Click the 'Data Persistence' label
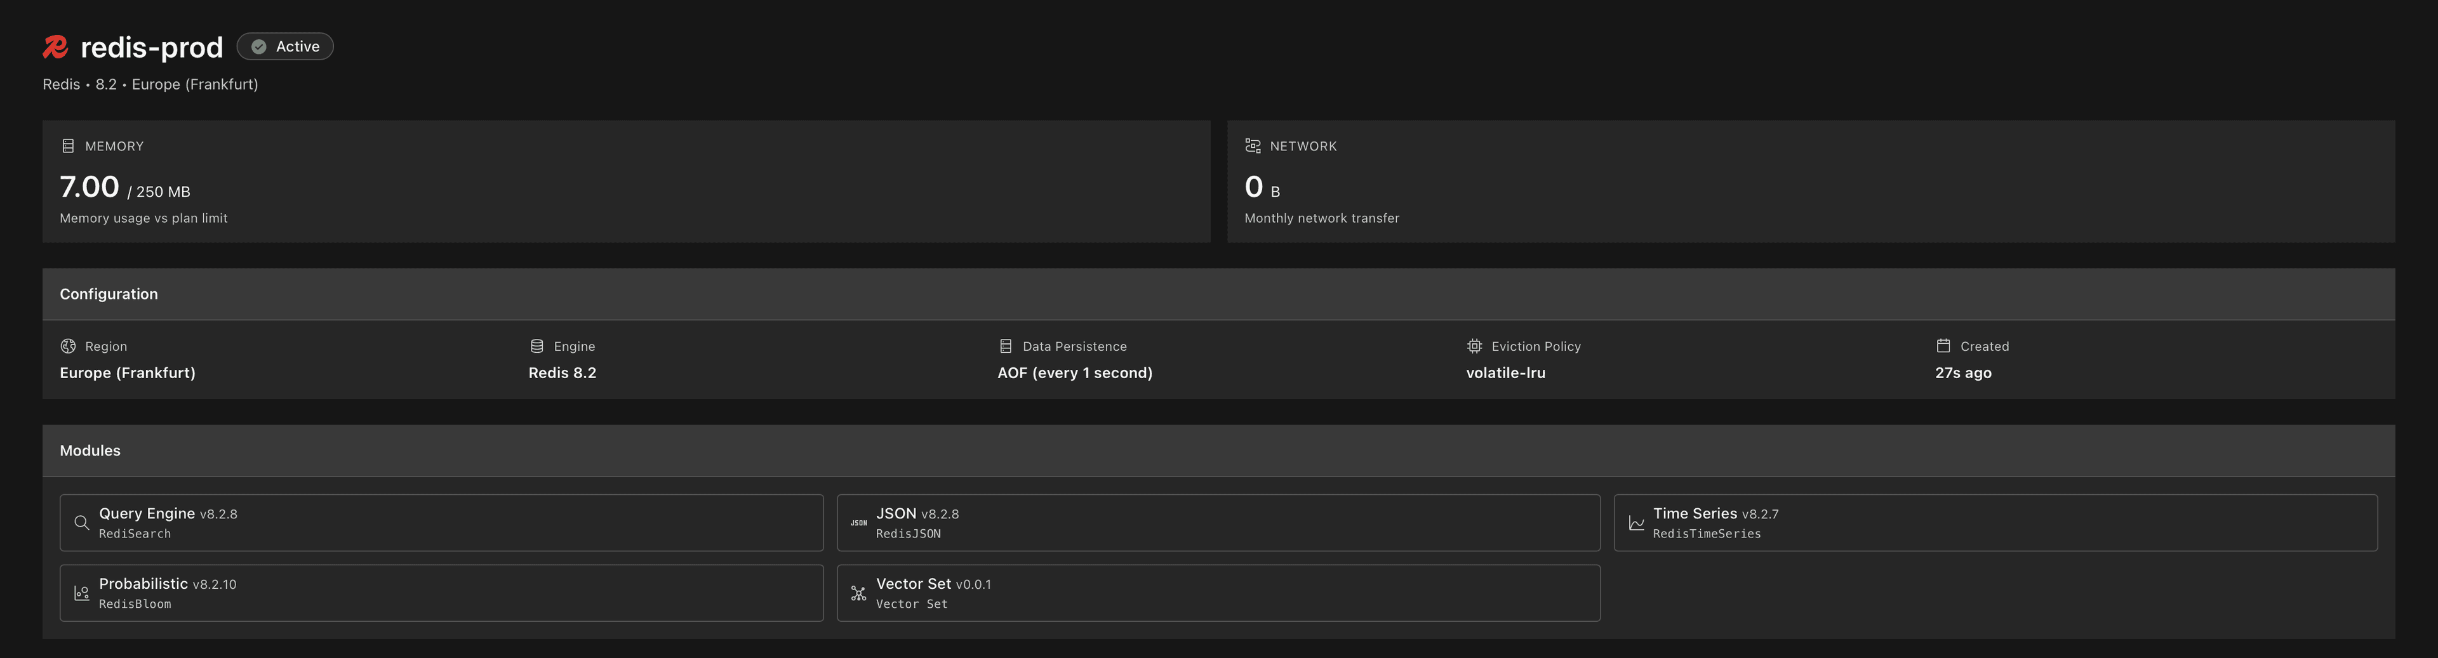The image size is (2438, 658). (x=1074, y=346)
